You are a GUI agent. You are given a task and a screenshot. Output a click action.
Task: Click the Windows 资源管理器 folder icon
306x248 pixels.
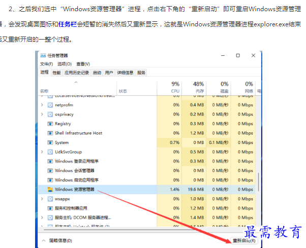[x=50, y=189]
